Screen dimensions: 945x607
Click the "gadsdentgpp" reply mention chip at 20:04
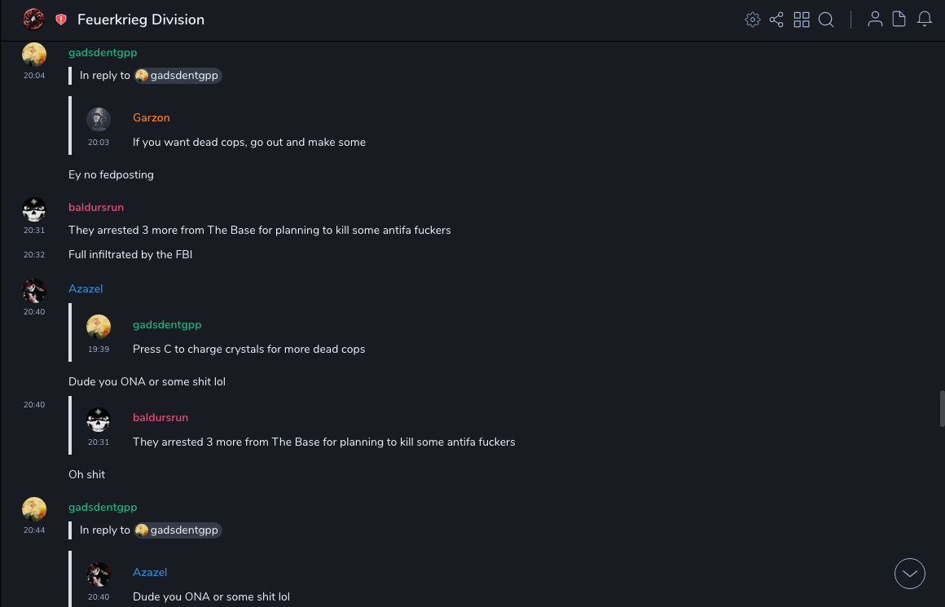pos(178,76)
